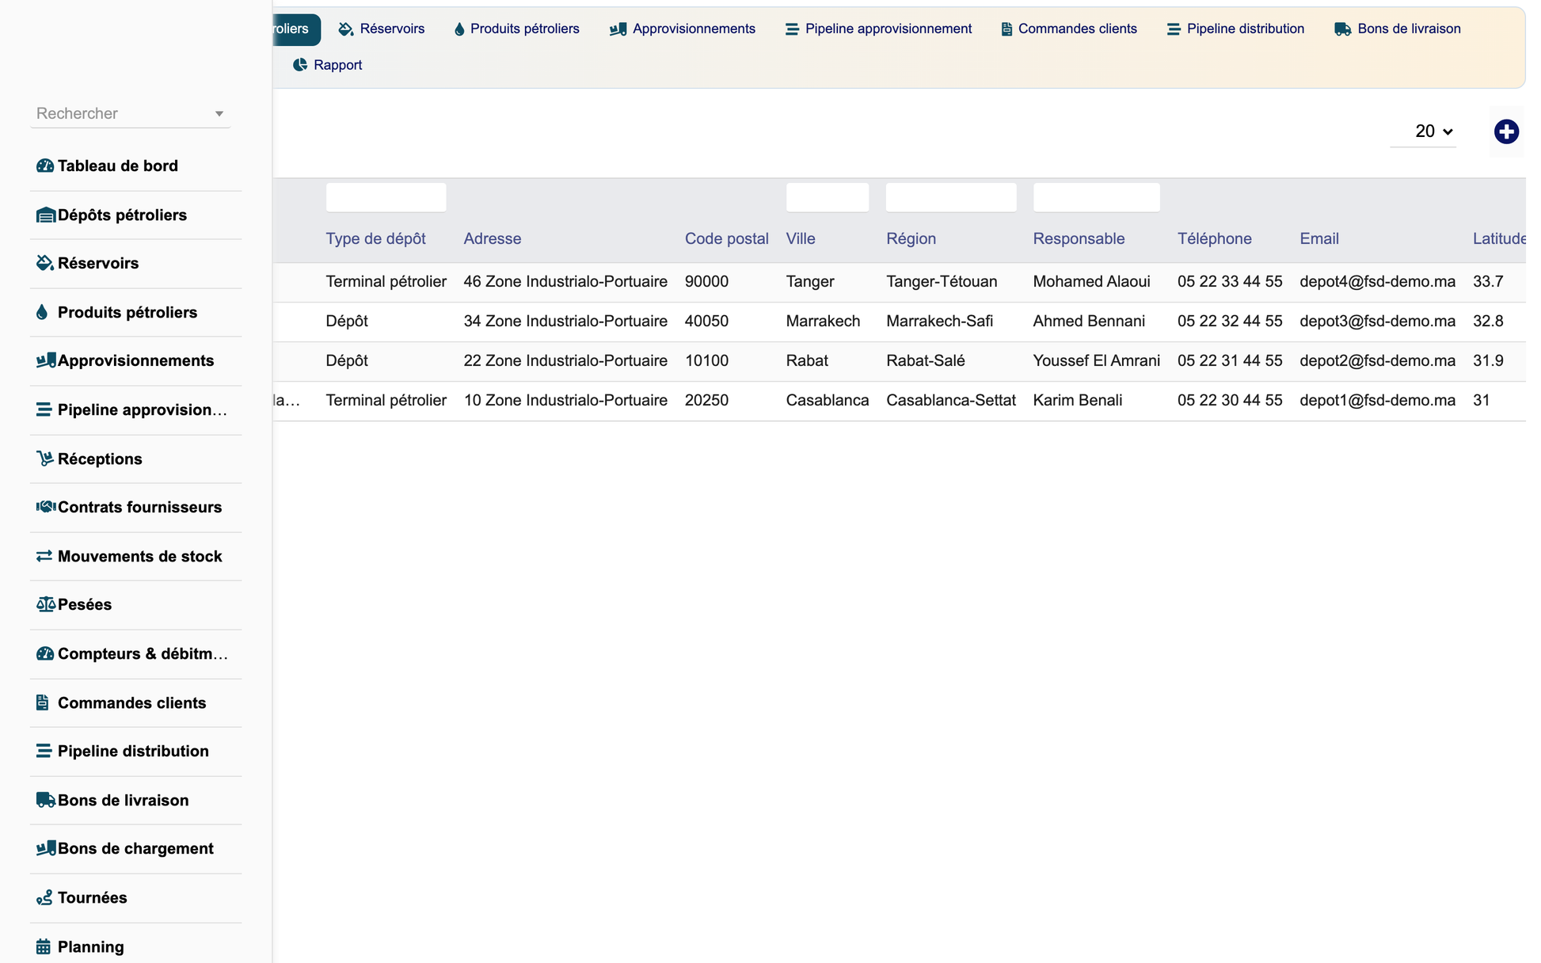
Task: Open the page size 20 dropdown
Action: tap(1424, 131)
